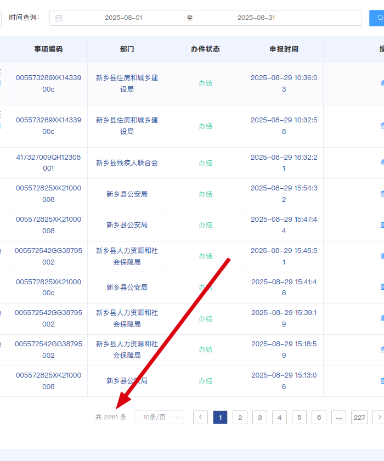Jump to page 2

(x=240, y=418)
